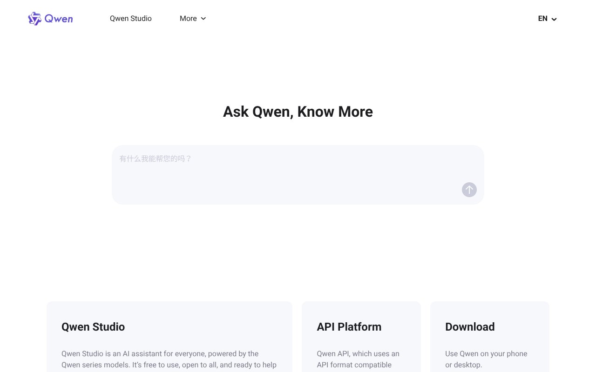Click the send arrow button in chat box
Image resolution: width=596 pixels, height=372 pixels.
point(469,190)
